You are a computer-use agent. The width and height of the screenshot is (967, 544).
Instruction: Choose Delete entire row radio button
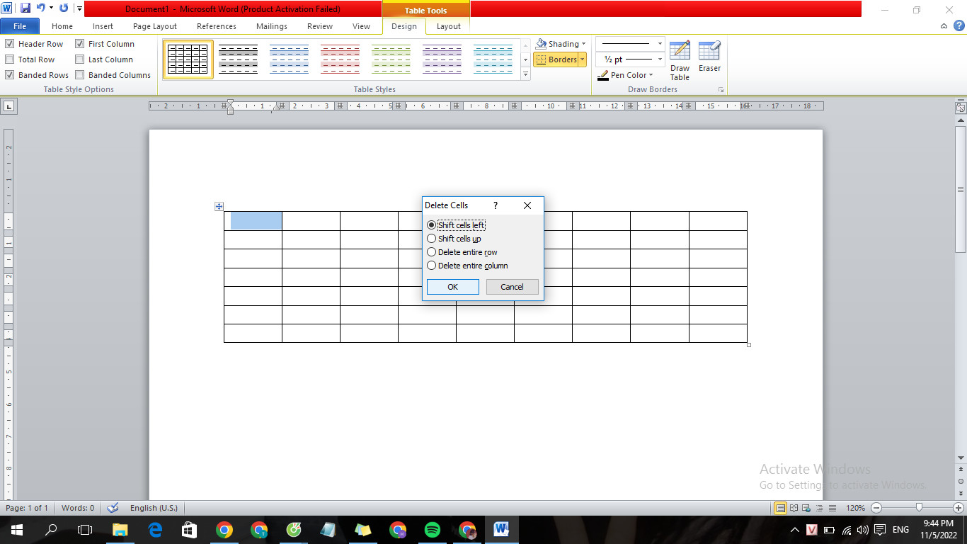tap(432, 252)
